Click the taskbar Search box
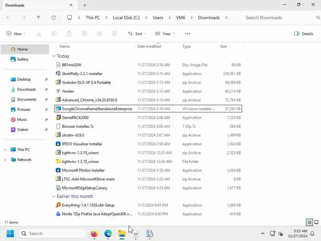Viewport: 321px width, 241px height. coord(52,233)
